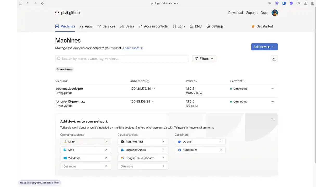Open the Get started star link
The width and height of the screenshot is (333, 187).
point(262,26)
